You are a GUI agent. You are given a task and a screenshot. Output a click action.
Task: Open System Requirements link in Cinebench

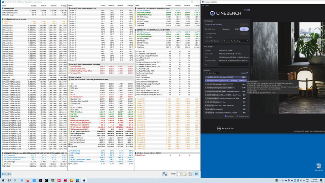[216, 24]
